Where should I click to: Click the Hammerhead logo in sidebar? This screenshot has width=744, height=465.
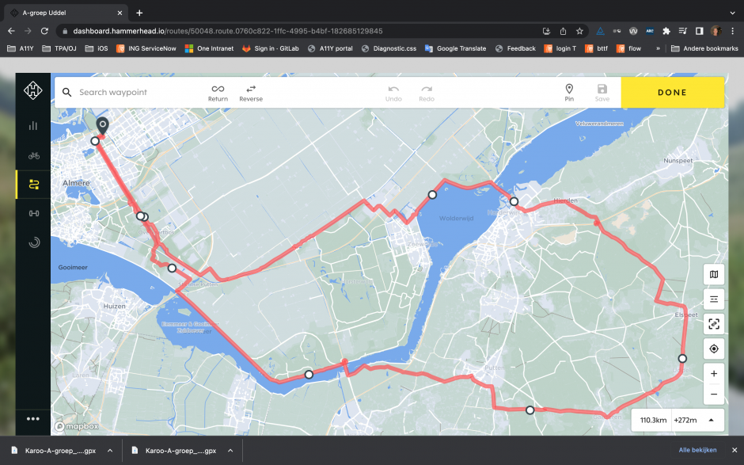click(x=32, y=90)
